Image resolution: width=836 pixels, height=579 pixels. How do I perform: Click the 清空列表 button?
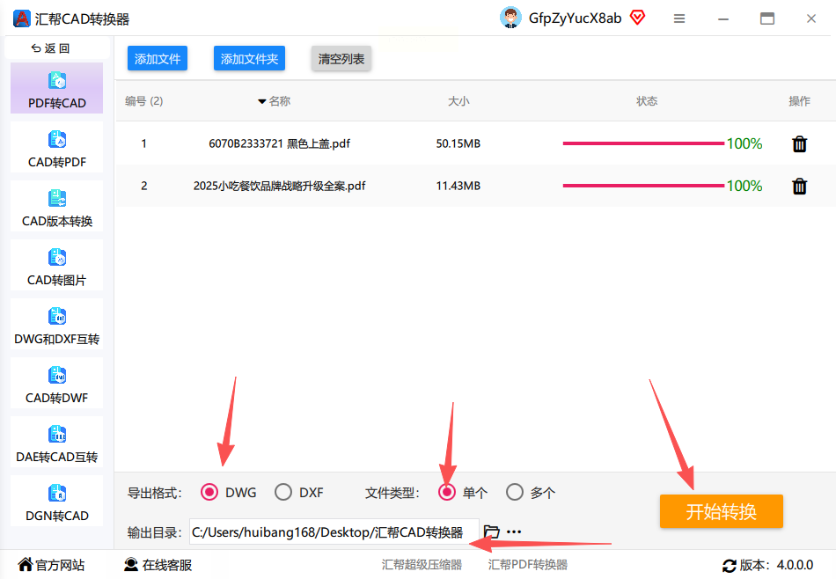(x=341, y=58)
